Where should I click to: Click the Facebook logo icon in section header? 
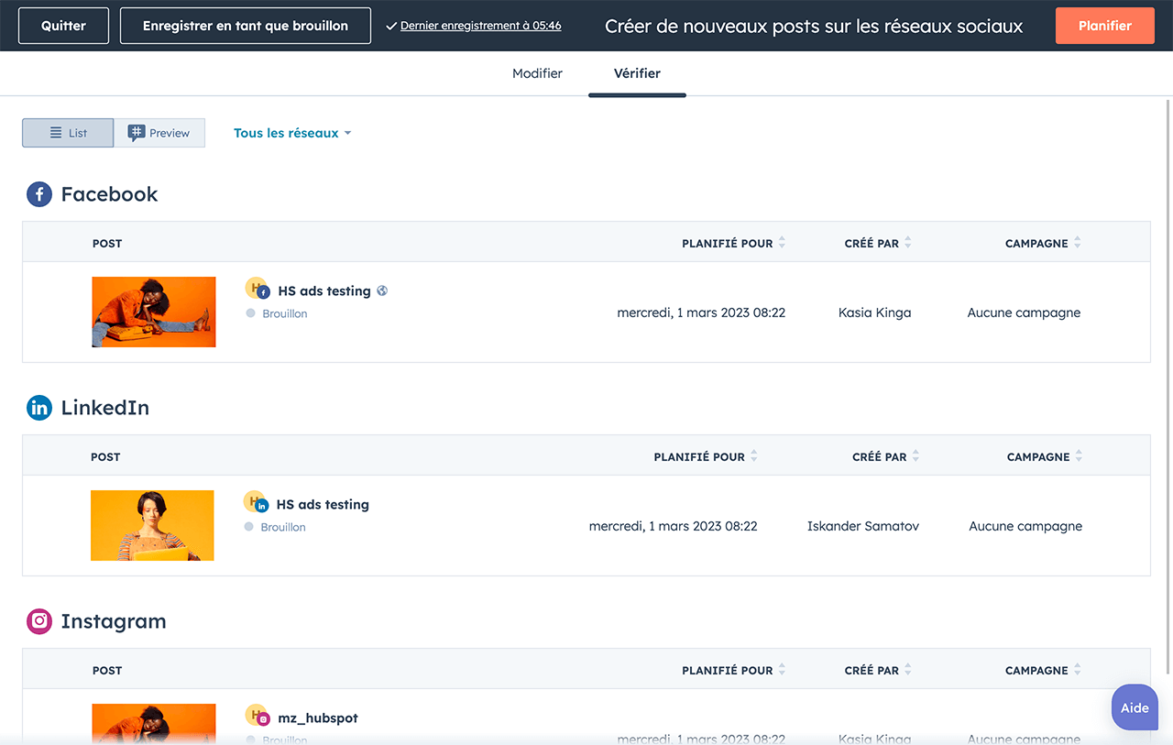[x=39, y=194]
